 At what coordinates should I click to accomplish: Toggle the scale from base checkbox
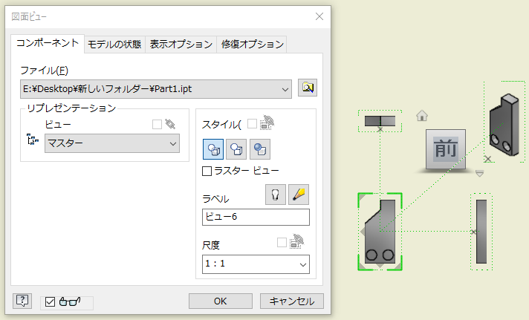coord(282,243)
